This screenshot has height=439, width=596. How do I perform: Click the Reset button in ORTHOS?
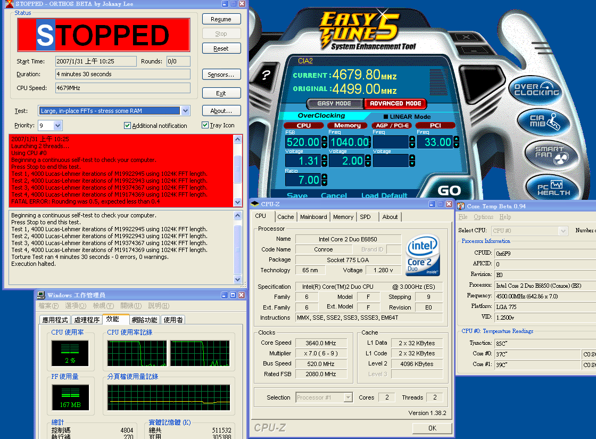click(221, 48)
